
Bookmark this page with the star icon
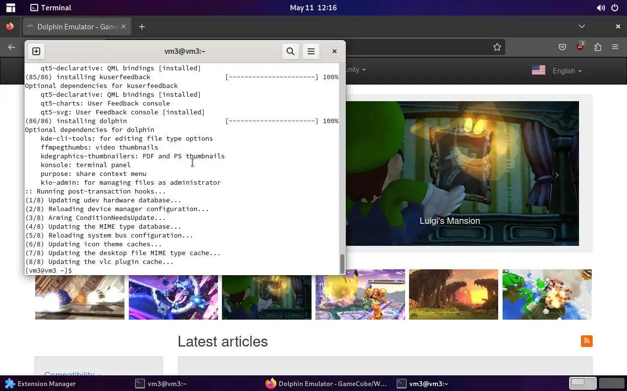pos(497,47)
